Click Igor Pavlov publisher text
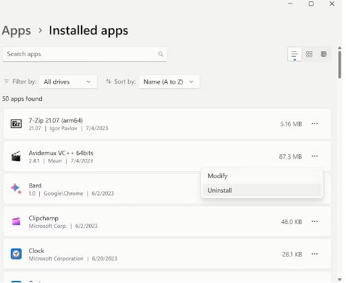Screen dimensions: 346x283 pos(63,128)
